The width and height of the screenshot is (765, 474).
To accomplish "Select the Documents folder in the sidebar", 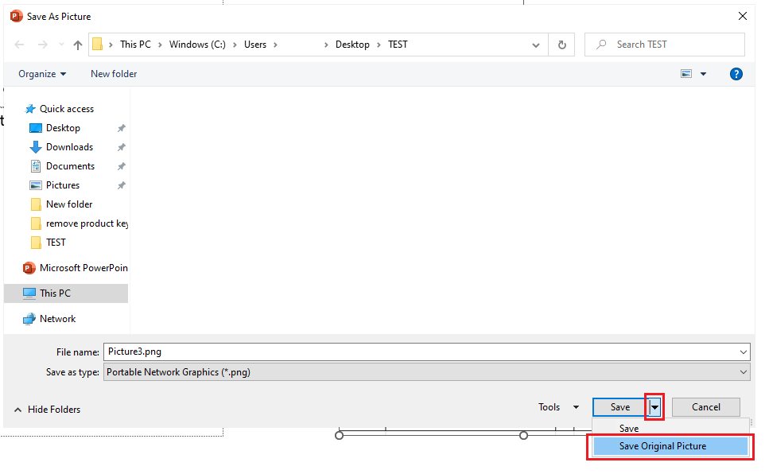I will (72, 165).
